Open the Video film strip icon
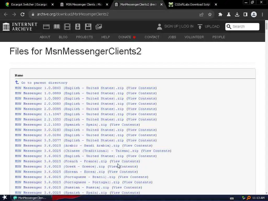Viewport: 268px width, 201px height. coord(67,27)
